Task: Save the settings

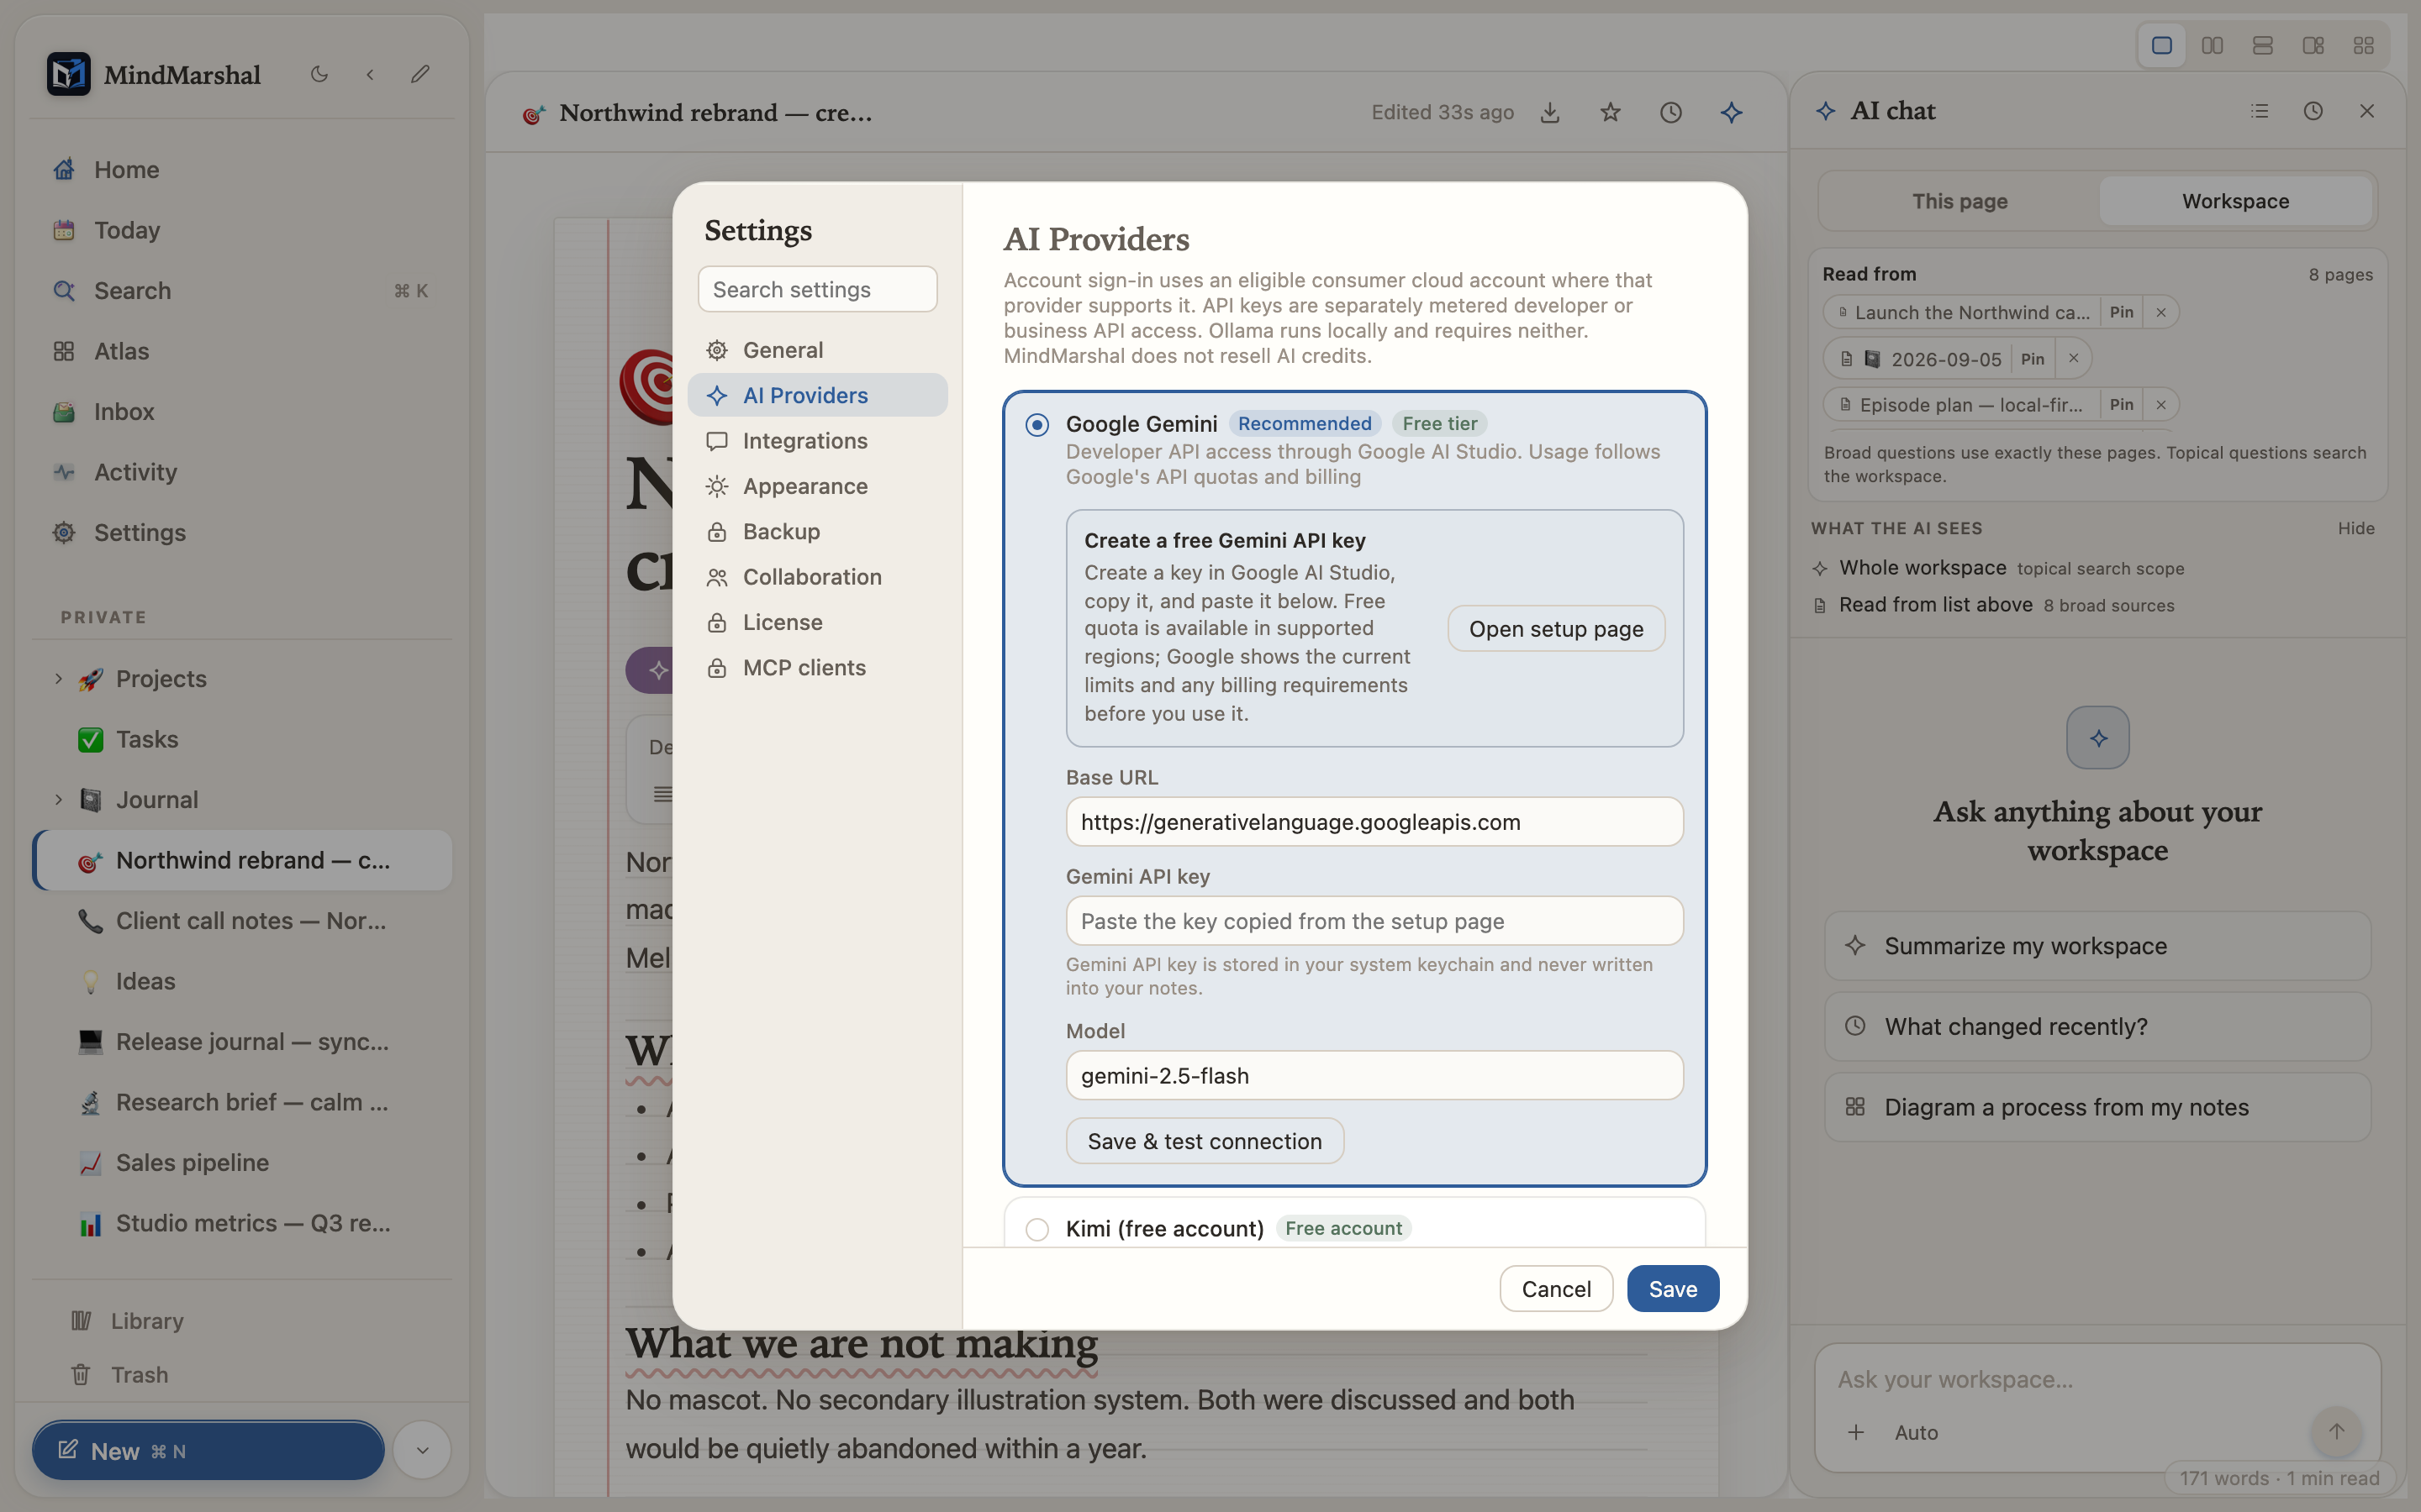Action: [x=1673, y=1289]
